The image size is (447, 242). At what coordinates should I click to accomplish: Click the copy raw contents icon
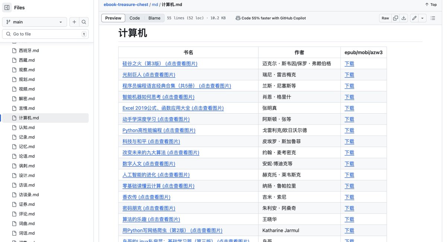click(x=395, y=17)
